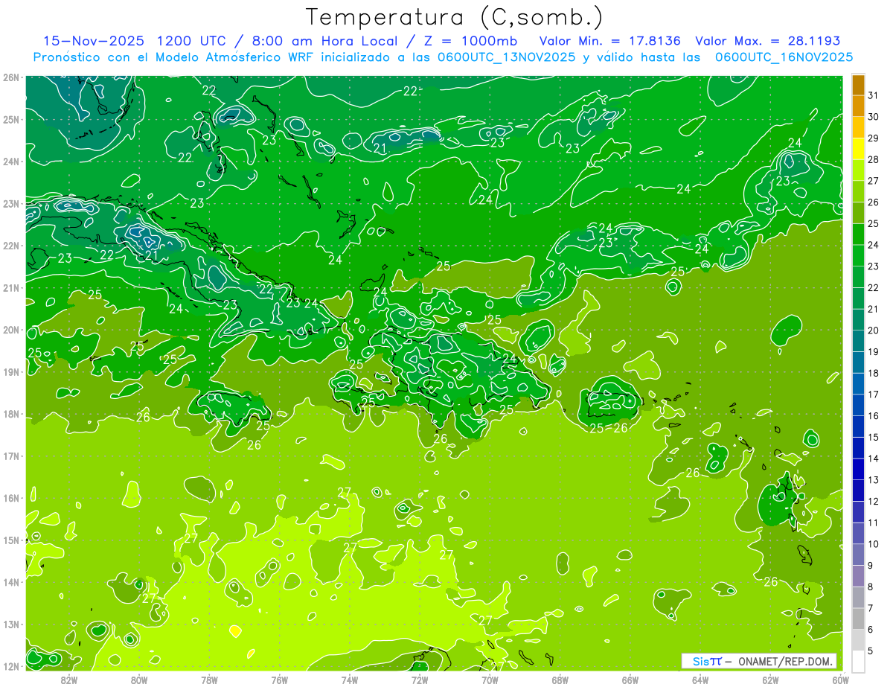Click the "12N" latitude axis label

click(x=11, y=666)
